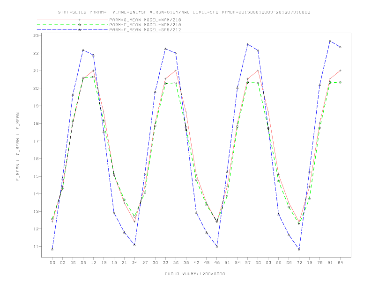Click y-axis tick label 21
This screenshot has width=371, height=286.
point(36,71)
